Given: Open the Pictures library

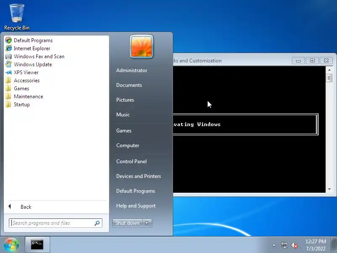Looking at the screenshot, I should (x=125, y=100).
